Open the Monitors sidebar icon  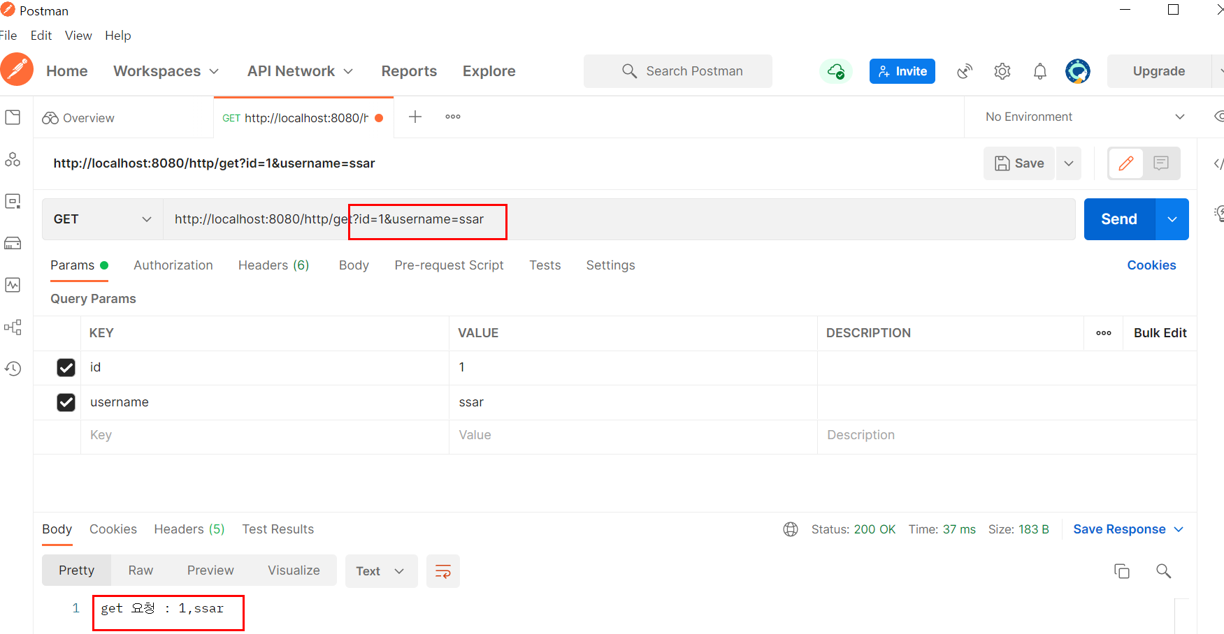point(13,285)
